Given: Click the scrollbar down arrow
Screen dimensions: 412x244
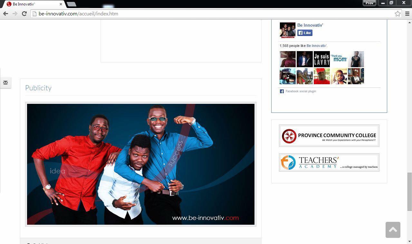Looking at the screenshot, I should (409, 241).
